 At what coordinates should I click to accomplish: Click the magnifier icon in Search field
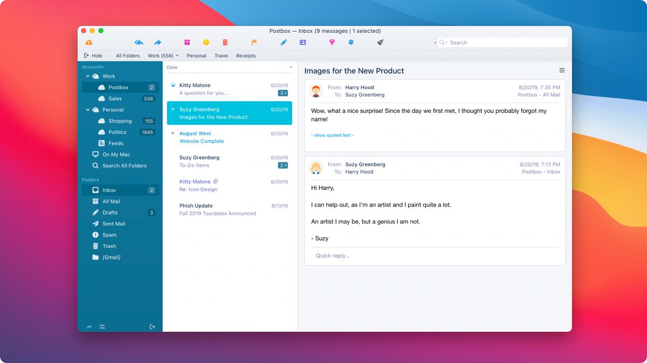[442, 42]
